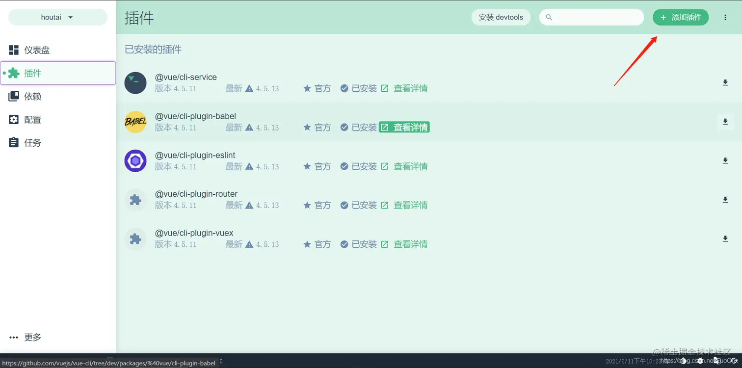The height and width of the screenshot is (368, 742).
Task: Click the cli-plugin-vuex puzzle icon
Action: click(135, 238)
